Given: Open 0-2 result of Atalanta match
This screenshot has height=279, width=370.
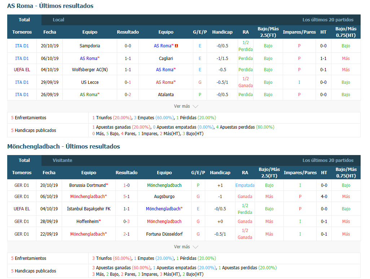Looking at the screenshot, I should click(x=128, y=95).
